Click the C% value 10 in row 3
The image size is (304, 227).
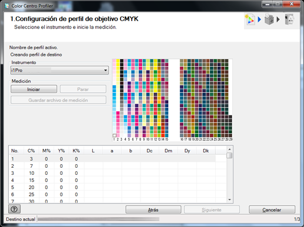tap(31, 173)
